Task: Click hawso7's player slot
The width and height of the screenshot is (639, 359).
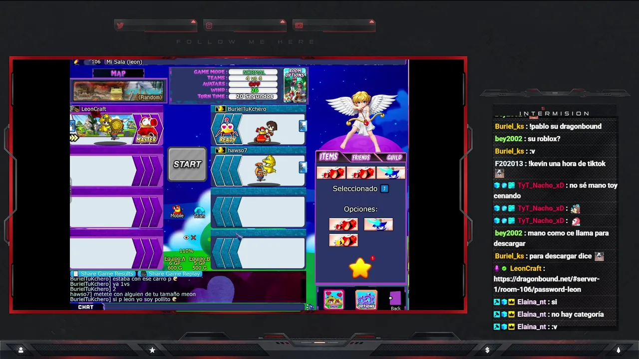Action: [258, 167]
